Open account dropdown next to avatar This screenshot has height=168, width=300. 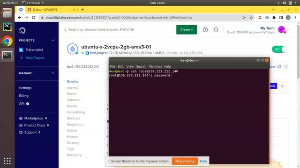coord(288,30)
